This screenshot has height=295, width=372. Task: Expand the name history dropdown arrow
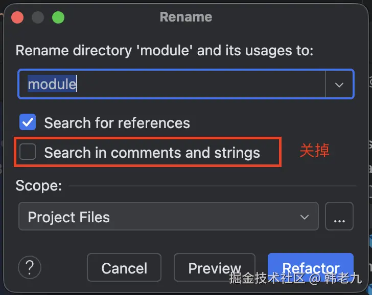tap(339, 85)
